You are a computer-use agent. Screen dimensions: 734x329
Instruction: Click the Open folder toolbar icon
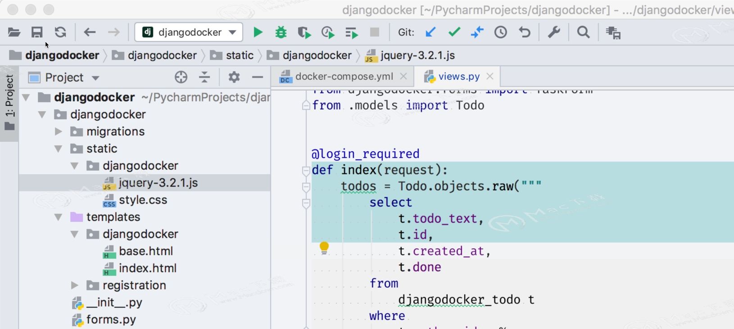(14, 32)
